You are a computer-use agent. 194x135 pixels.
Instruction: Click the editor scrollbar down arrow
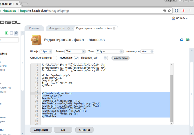click(x=171, y=123)
